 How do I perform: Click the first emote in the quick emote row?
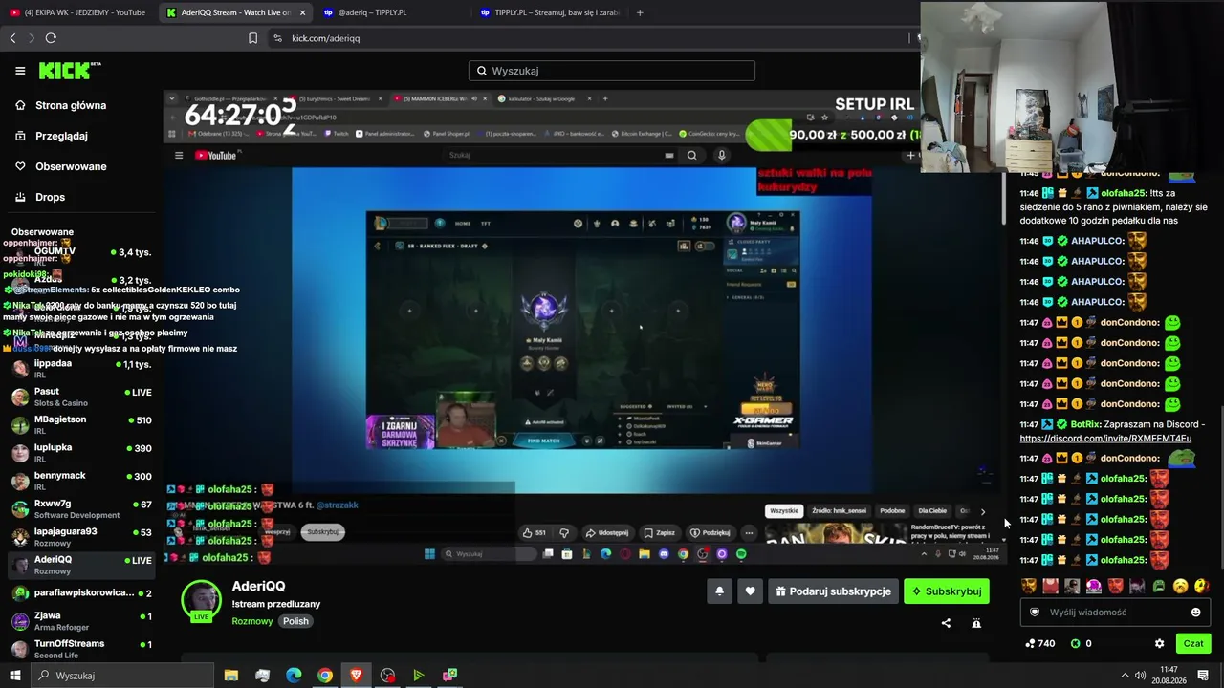(x=1029, y=586)
